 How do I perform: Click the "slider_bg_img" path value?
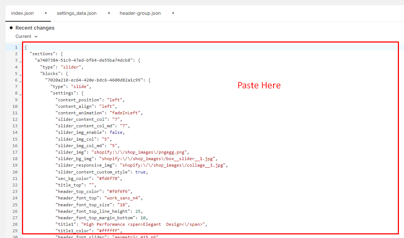(158, 159)
